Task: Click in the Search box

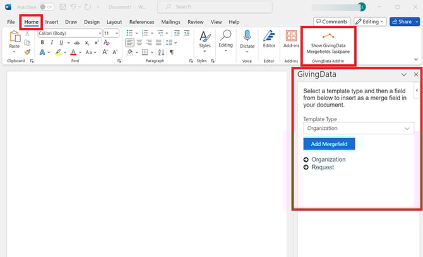Action: point(218,7)
